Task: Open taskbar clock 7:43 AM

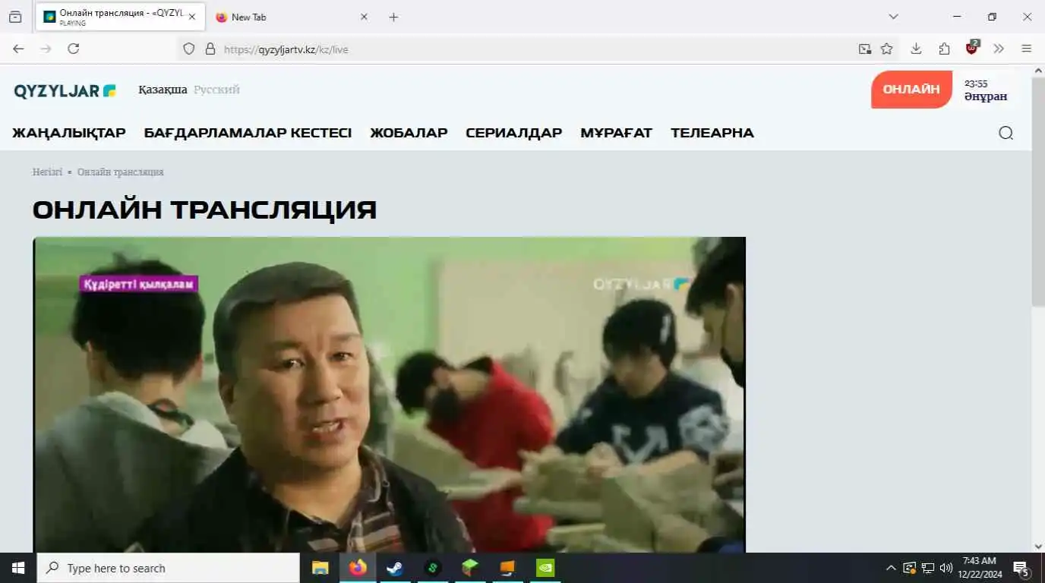Action: click(x=979, y=568)
